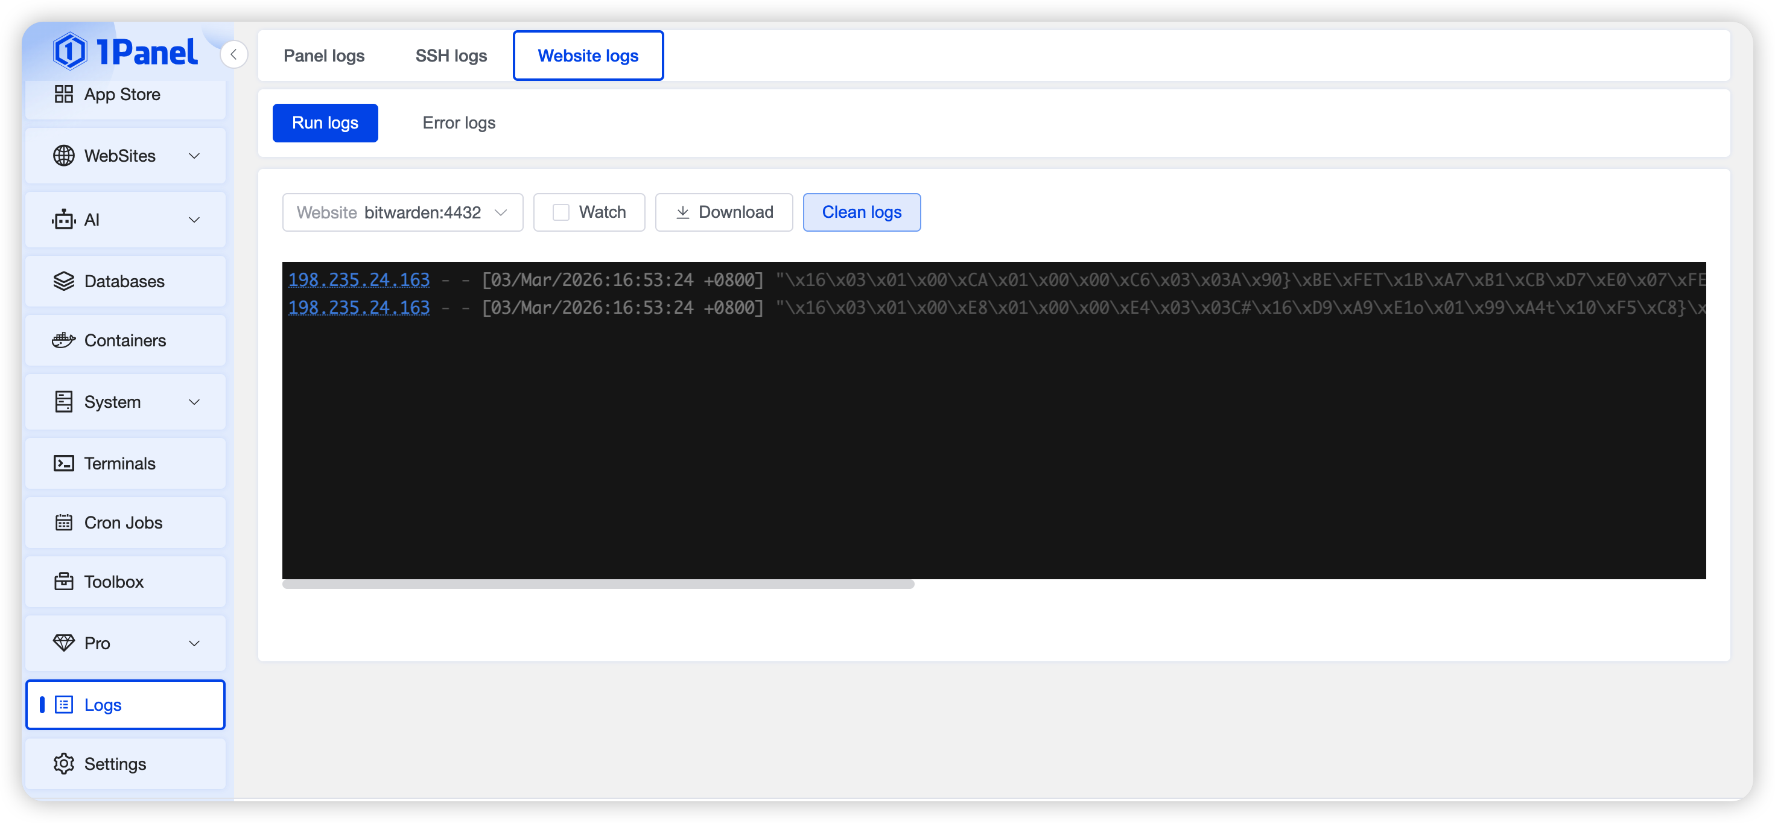Click the Toolbox briefcase icon

(63, 582)
